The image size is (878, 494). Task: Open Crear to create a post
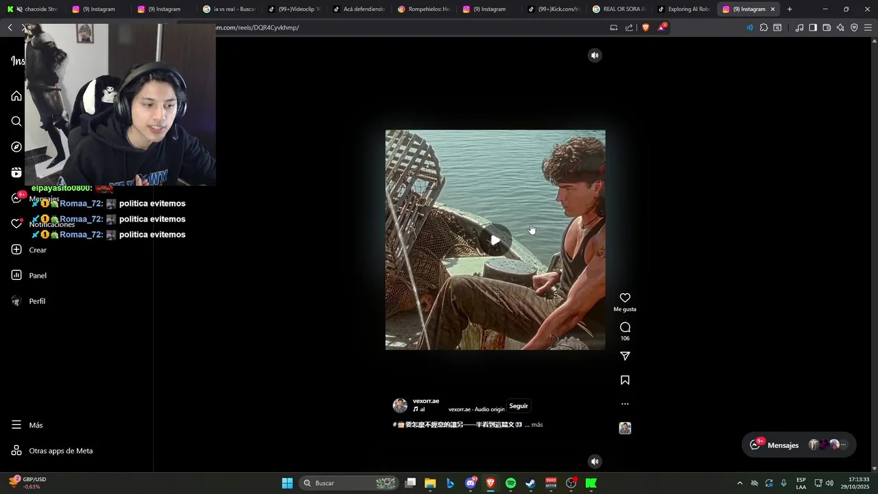(x=29, y=250)
